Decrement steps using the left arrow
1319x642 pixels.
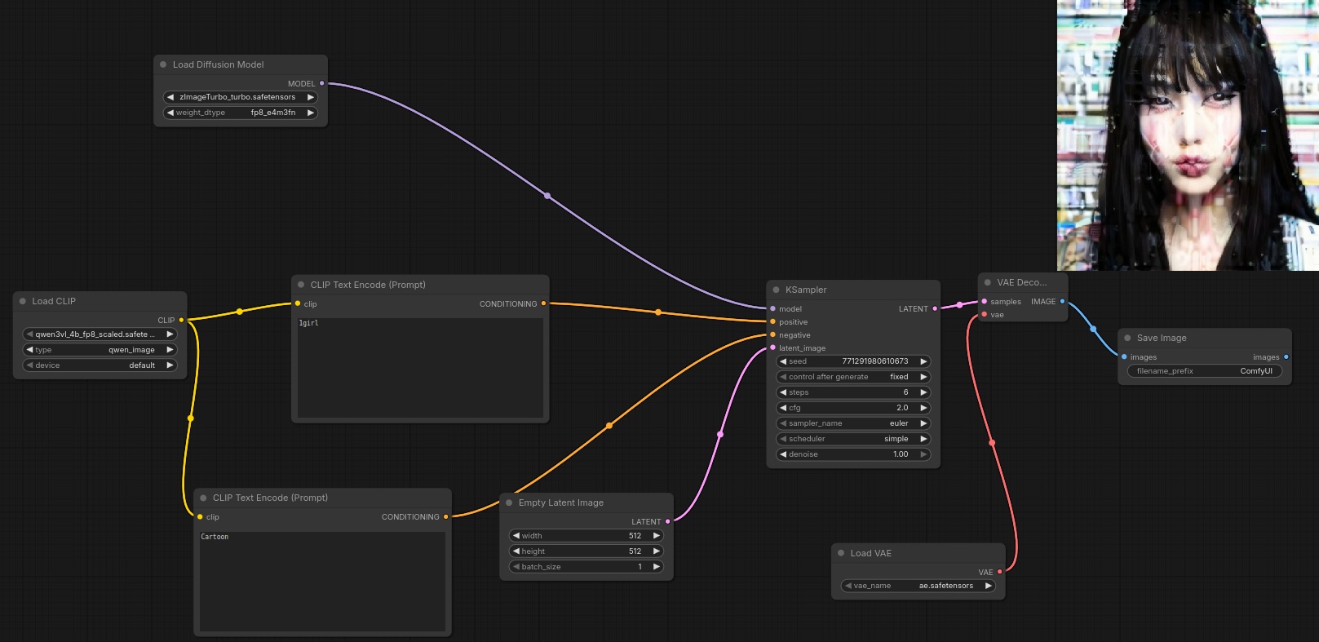point(783,392)
